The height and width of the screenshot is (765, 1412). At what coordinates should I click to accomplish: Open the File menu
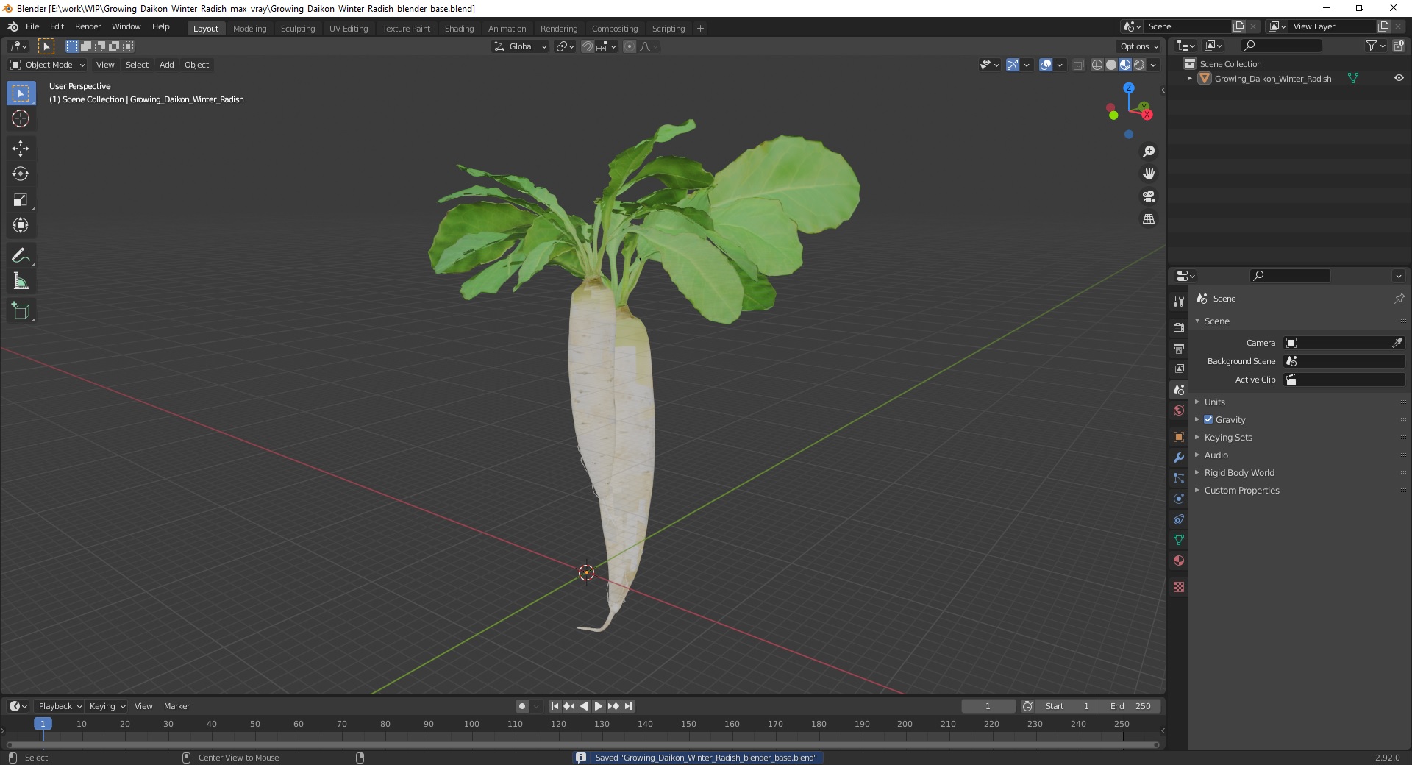point(32,26)
